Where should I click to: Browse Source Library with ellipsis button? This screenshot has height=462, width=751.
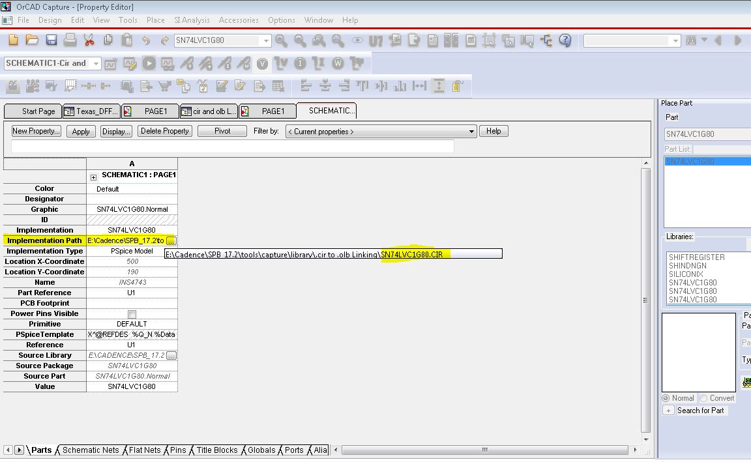(x=171, y=356)
